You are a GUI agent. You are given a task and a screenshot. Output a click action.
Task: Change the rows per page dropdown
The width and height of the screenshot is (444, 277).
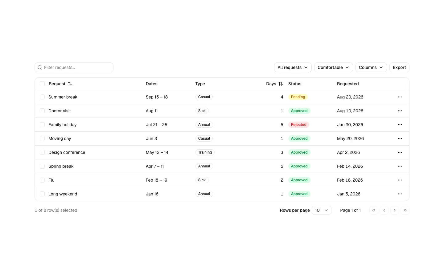322,210
